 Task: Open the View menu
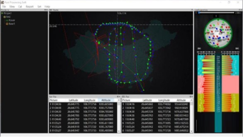click(12, 6)
